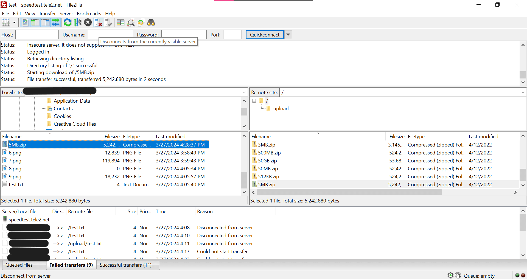The image size is (527, 279).
Task: Open directory comparison
Action: pos(131,22)
